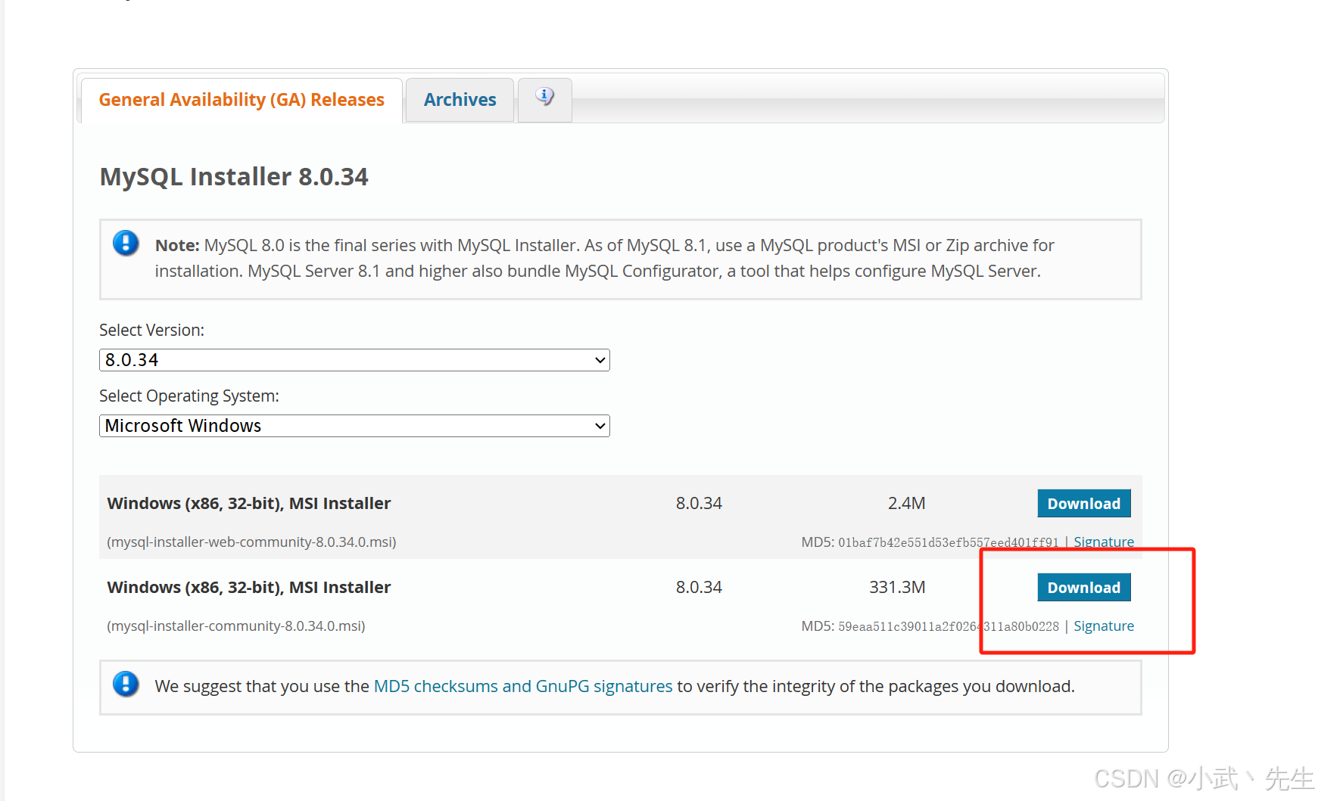Select MD5 hash starting with 01baf7b42e

tap(949, 542)
